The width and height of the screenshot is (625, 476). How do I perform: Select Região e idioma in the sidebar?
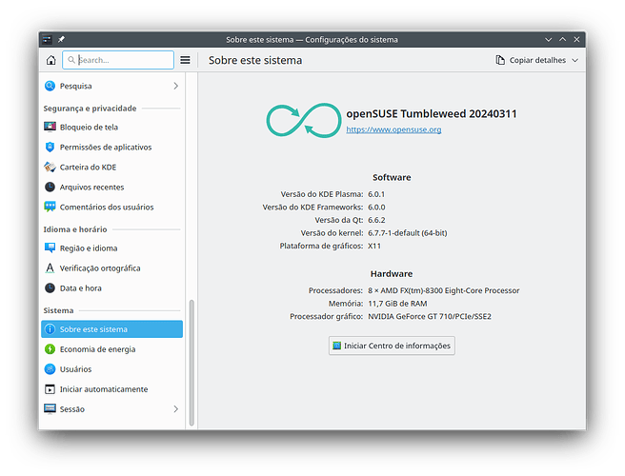[x=88, y=248]
